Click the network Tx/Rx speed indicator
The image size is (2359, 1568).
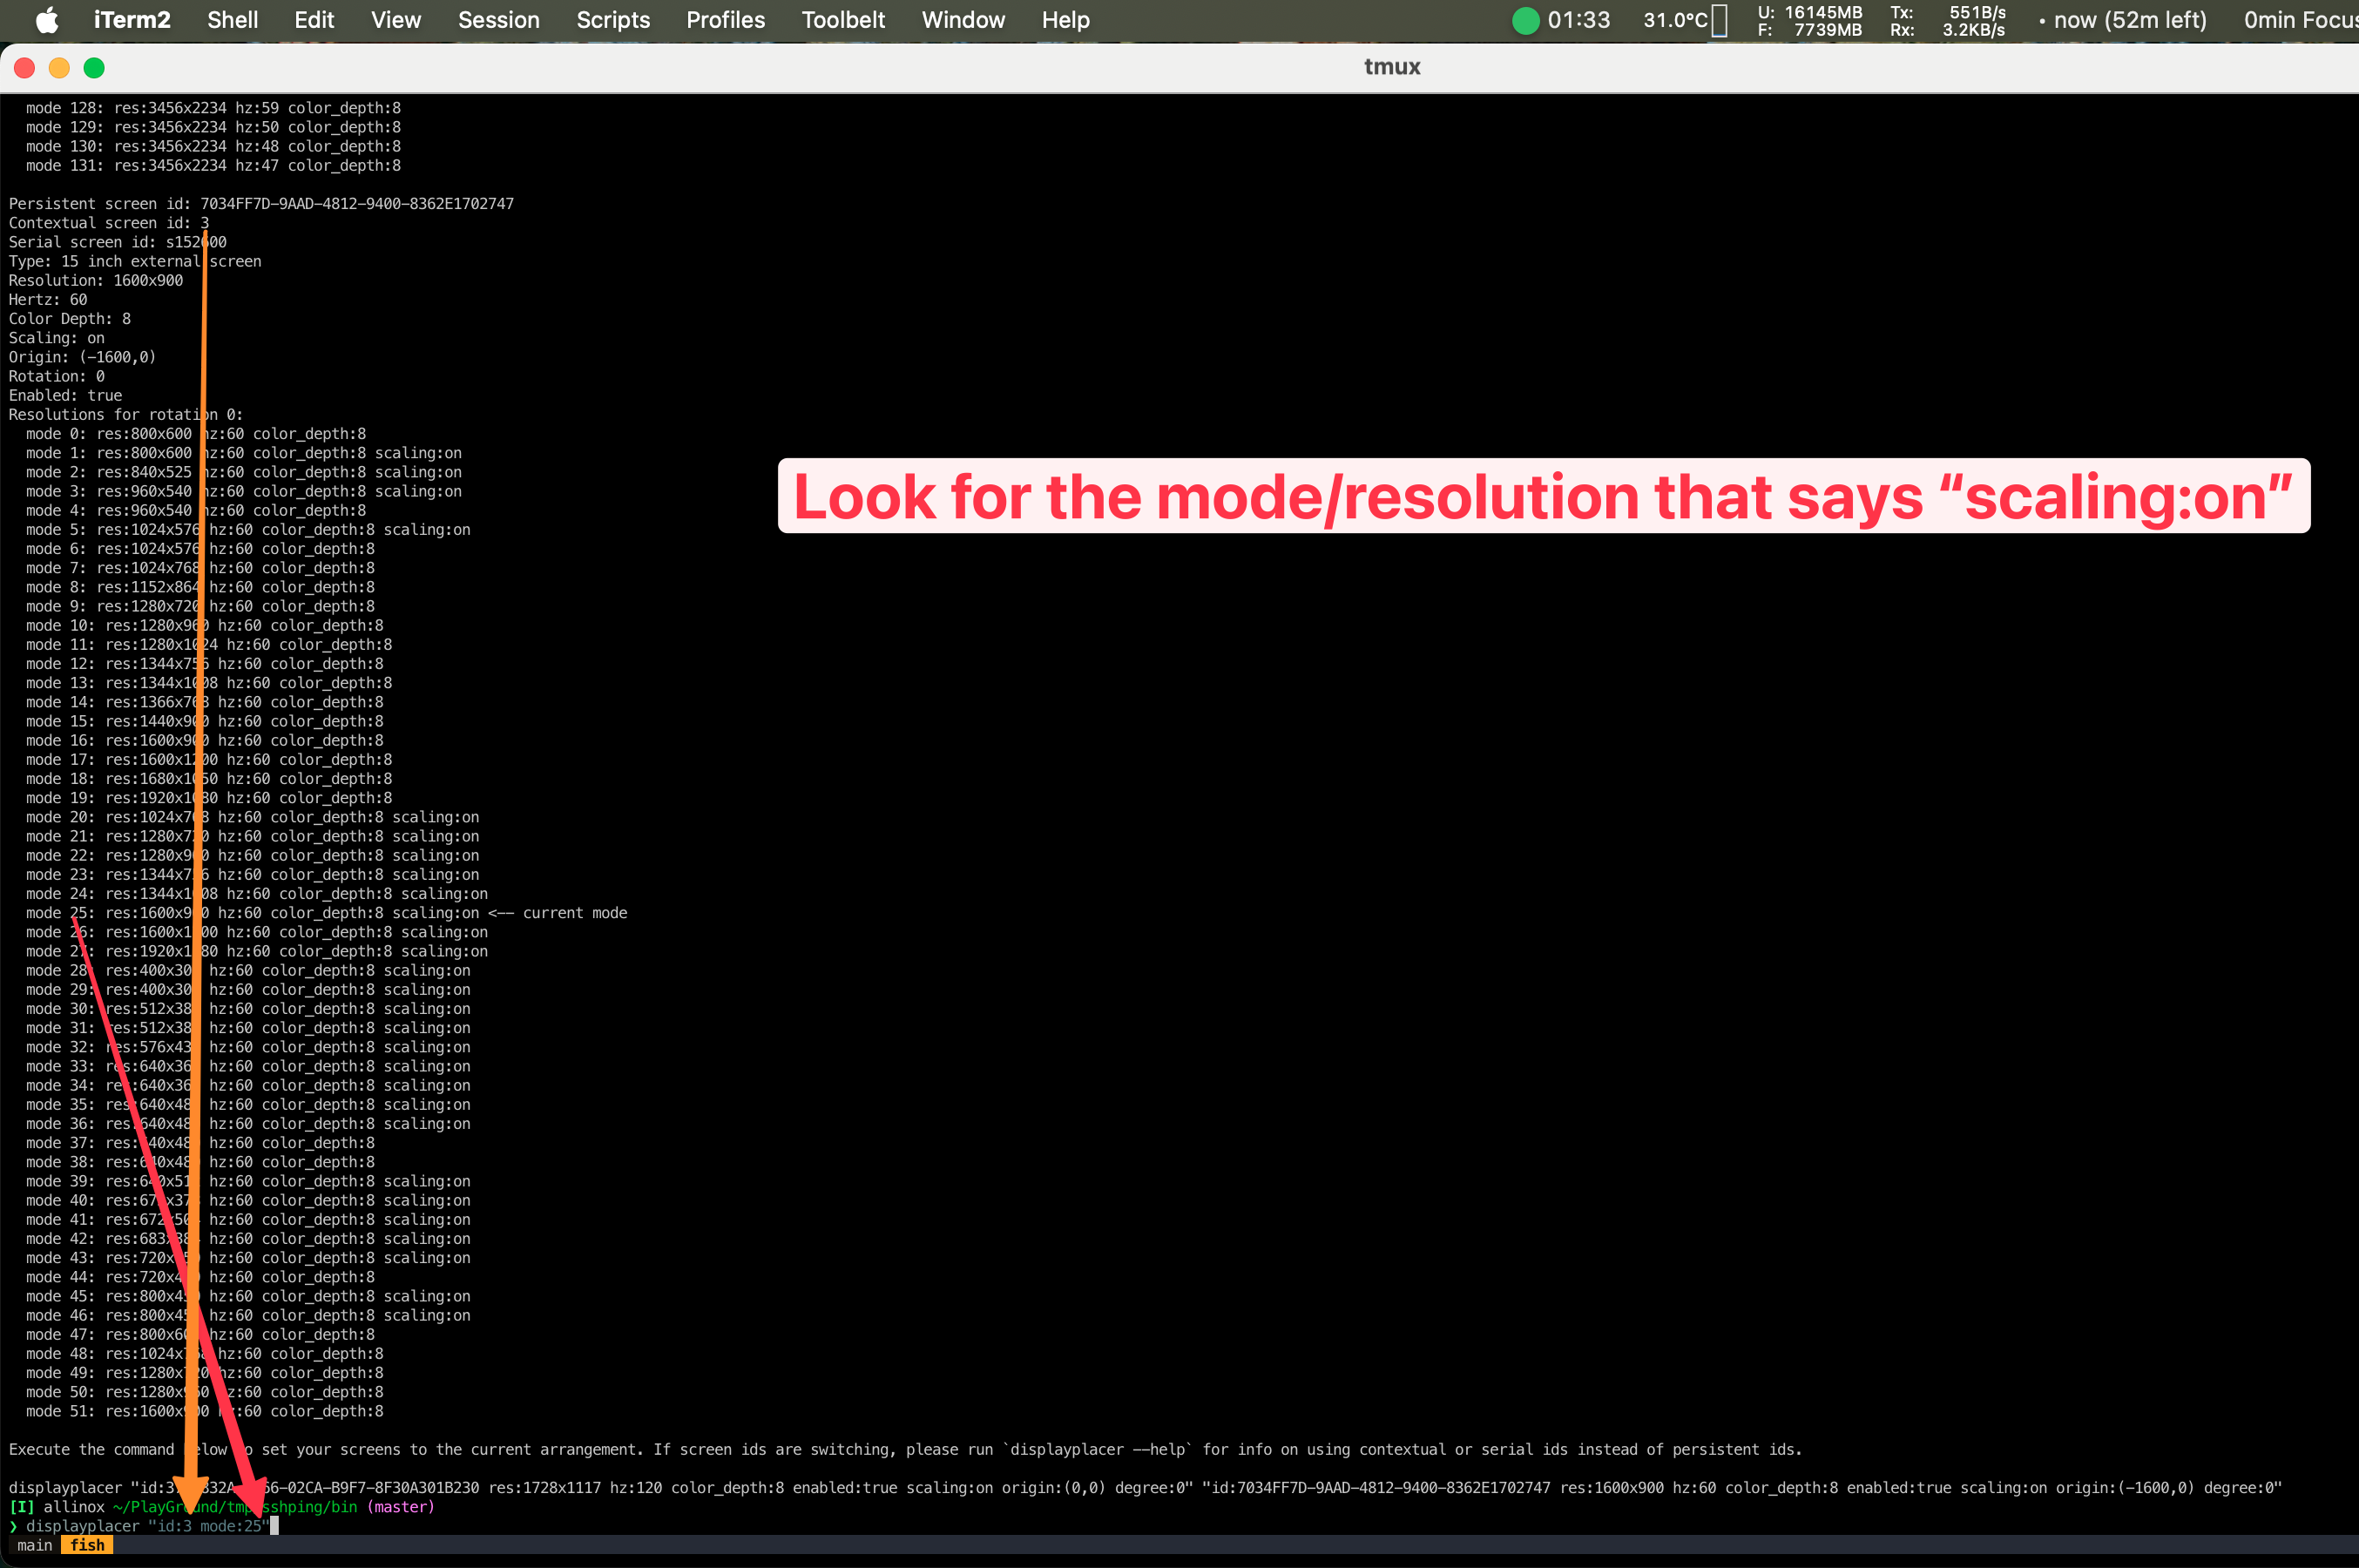[x=1947, y=20]
